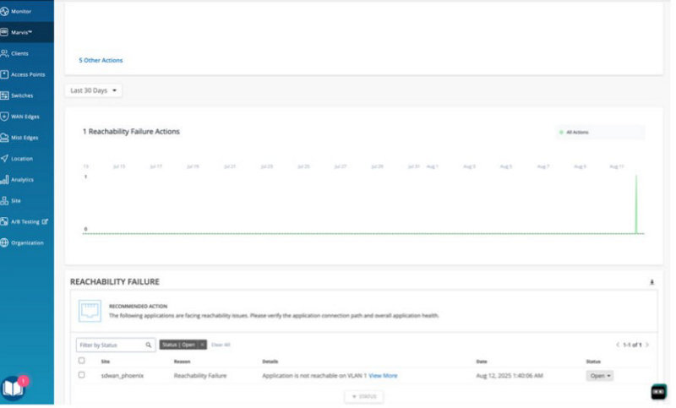Click the search magnifier in Filter by Status
The height and width of the screenshot is (408, 676).
(x=149, y=345)
